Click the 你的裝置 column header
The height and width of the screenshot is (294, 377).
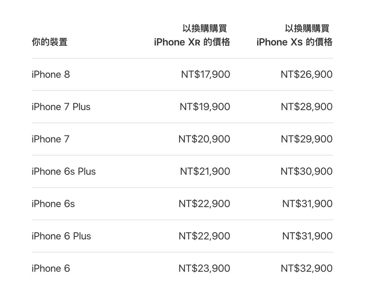(49, 42)
